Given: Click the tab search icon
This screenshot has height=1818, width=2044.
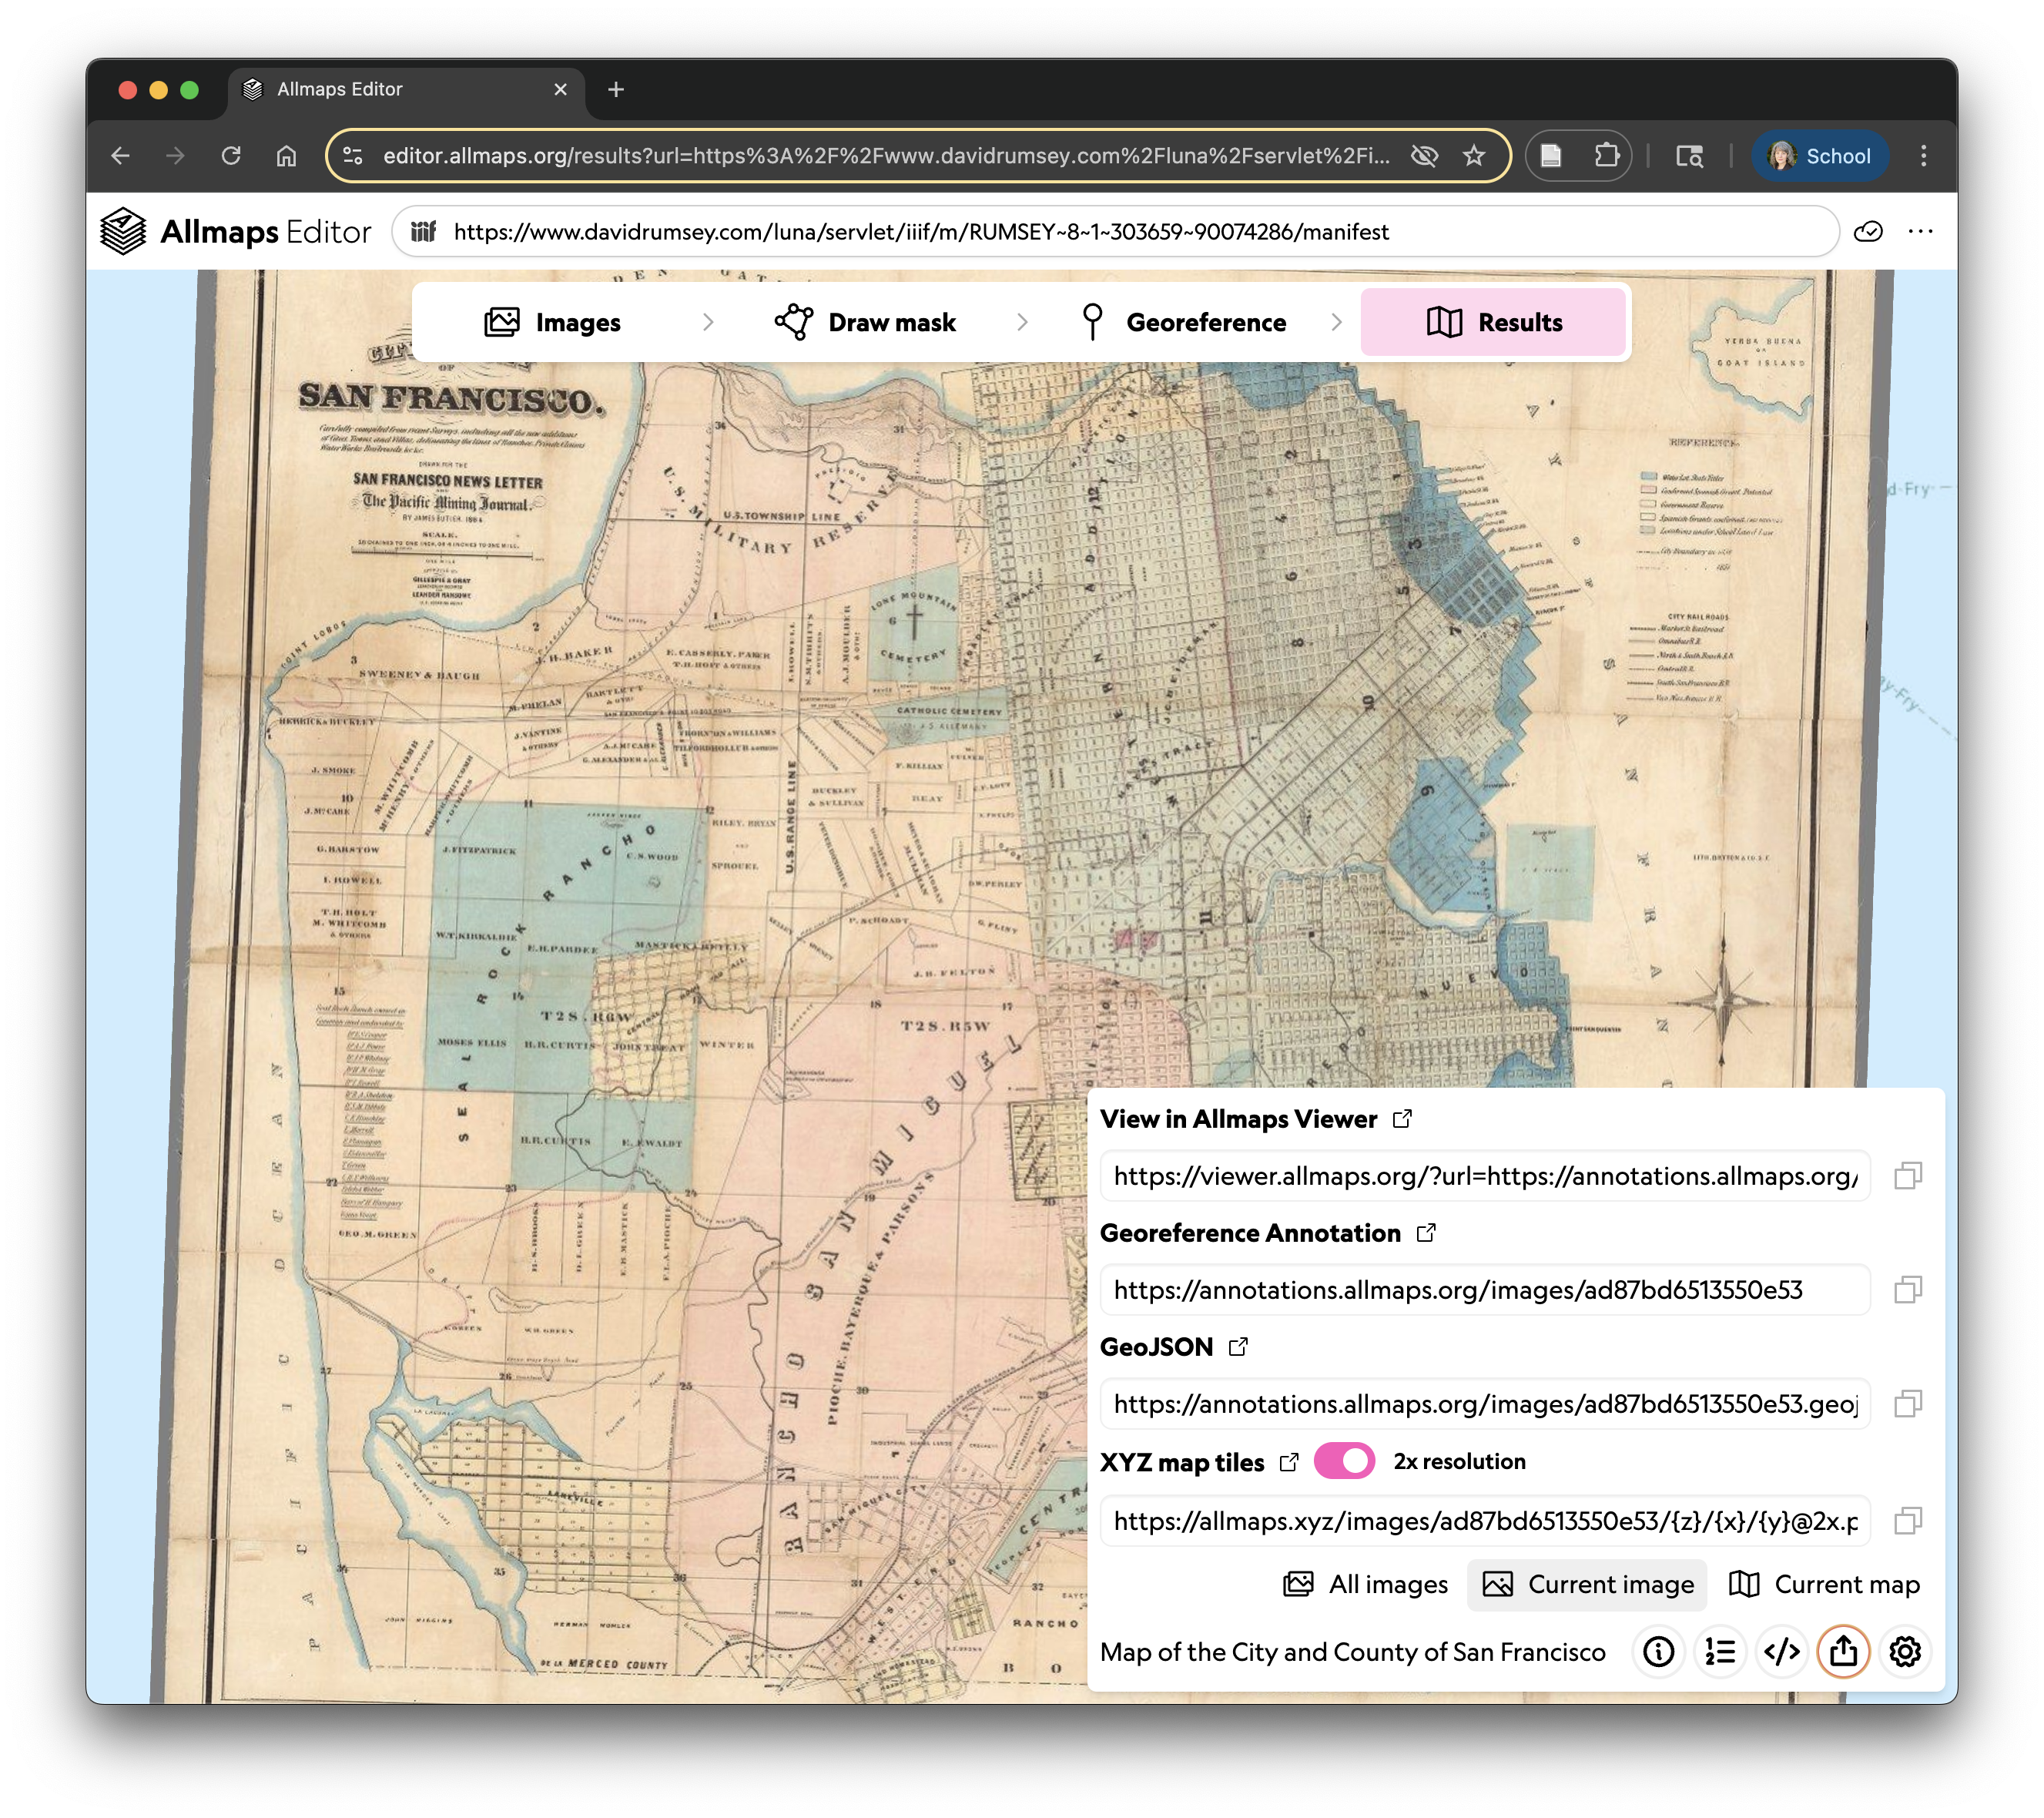Looking at the screenshot, I should tap(1689, 156).
